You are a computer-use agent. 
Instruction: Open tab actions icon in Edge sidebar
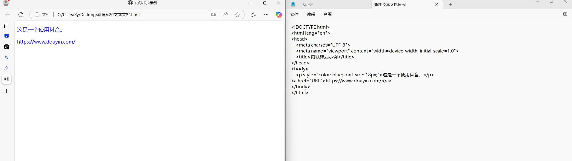[x=6, y=26]
